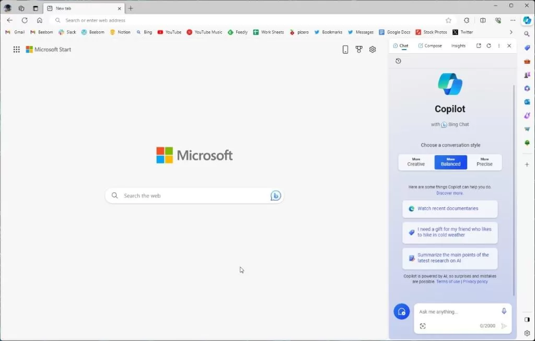Open the Gmail bookmark
Screen dimensions: 535x341
(x=15, y=32)
